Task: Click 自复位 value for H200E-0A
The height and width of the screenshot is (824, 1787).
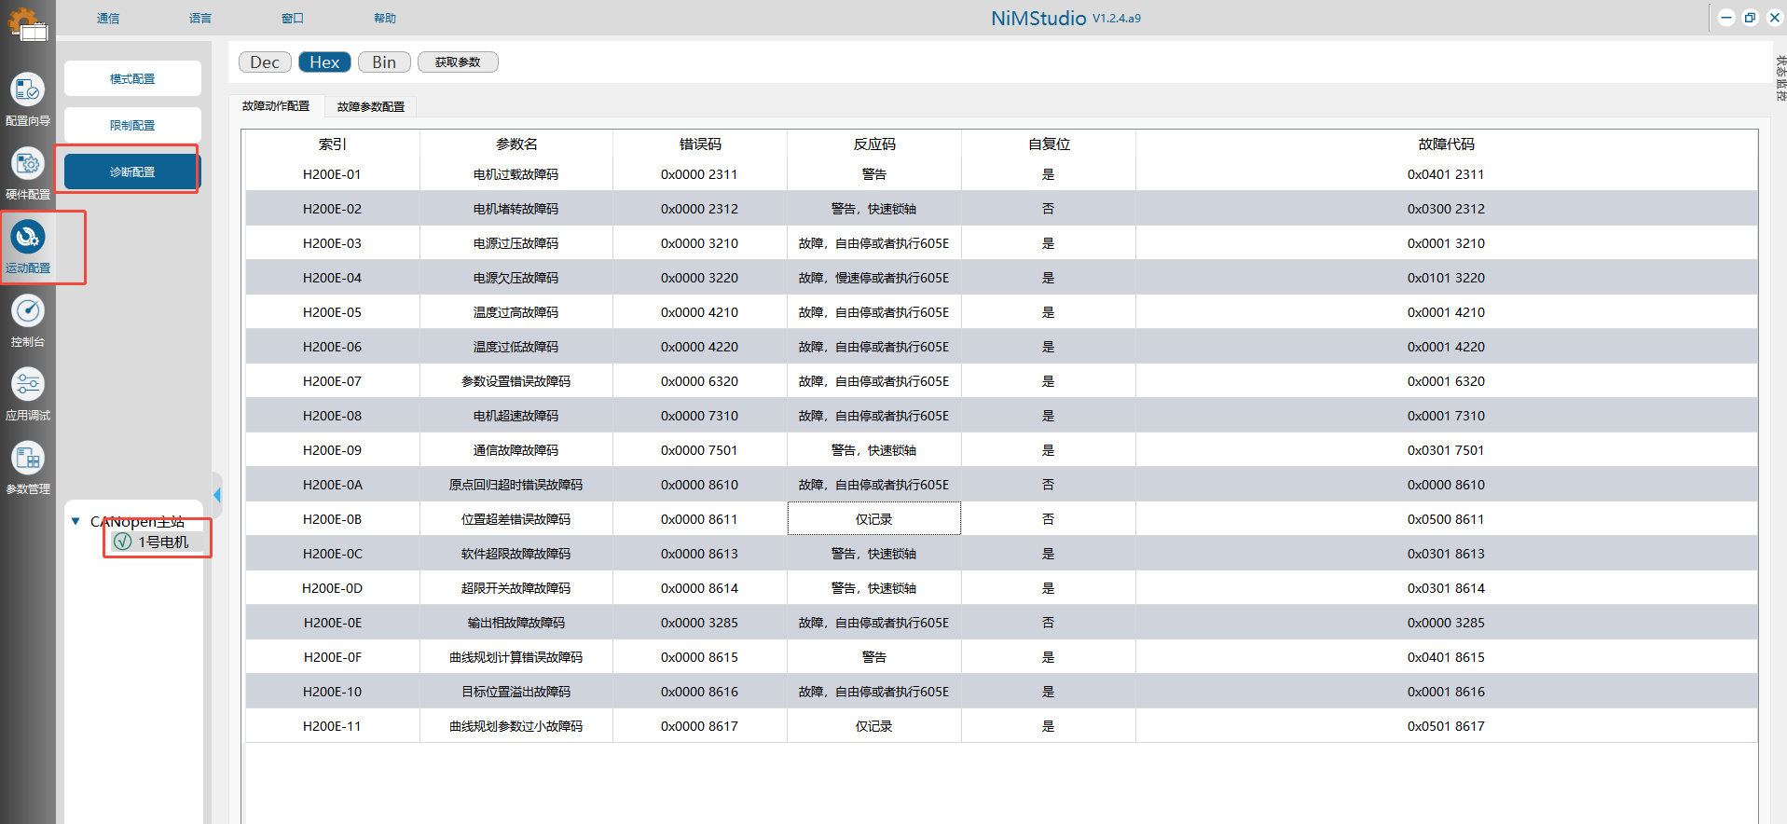Action: 1049,484
